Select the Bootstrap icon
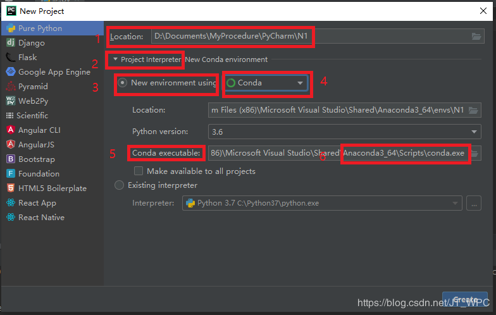Image resolution: width=496 pixels, height=315 pixels. coord(11,159)
